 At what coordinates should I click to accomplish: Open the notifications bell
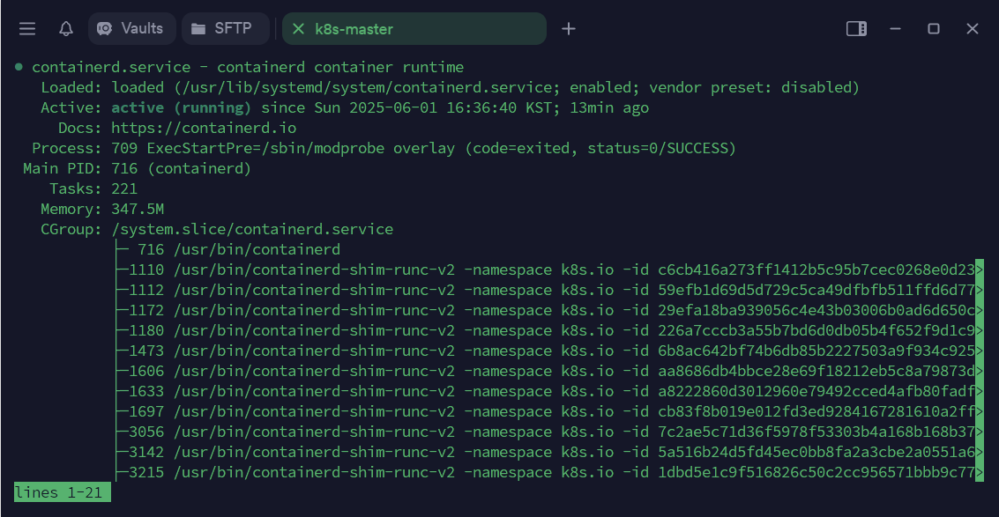coord(66,29)
